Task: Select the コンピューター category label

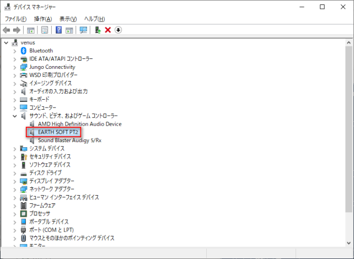Action: [x=42, y=107]
